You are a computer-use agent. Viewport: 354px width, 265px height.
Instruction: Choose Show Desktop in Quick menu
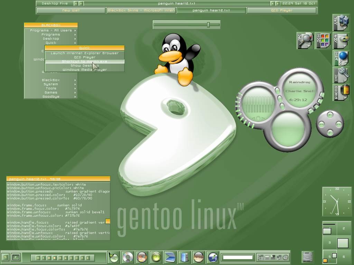[85, 66]
